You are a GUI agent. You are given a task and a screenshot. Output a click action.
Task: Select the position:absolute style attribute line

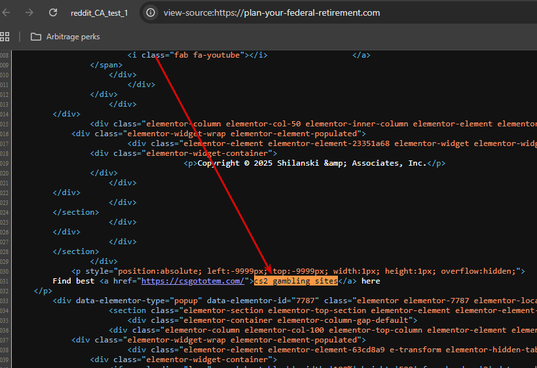coord(298,271)
